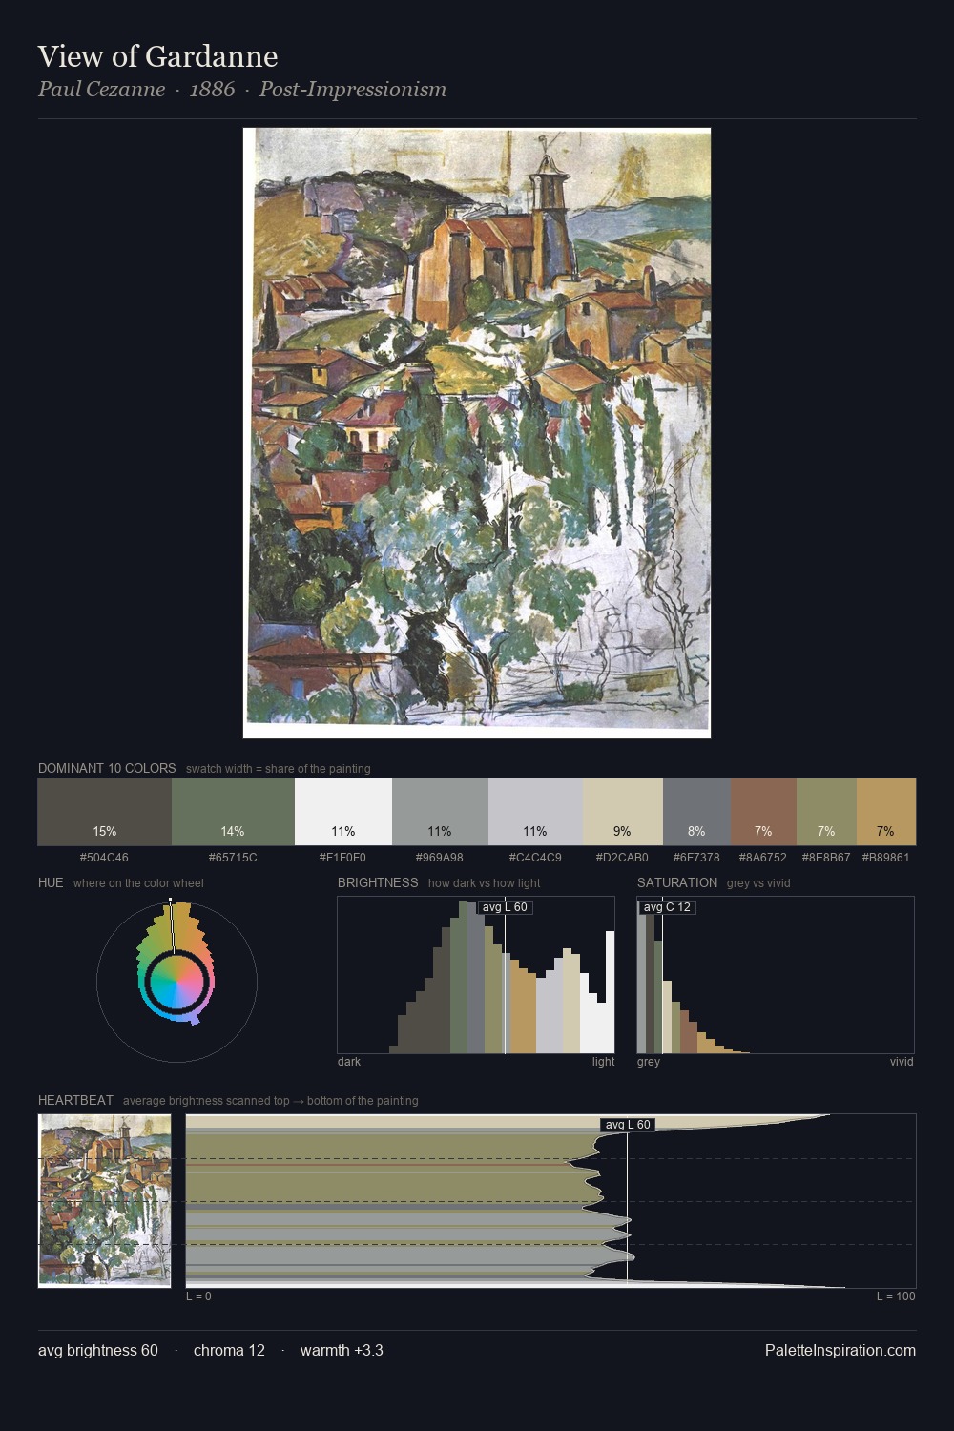954x1431 pixels.
Task: Click the 'SATURATION' section heading
Action: pyautogui.click(x=677, y=882)
